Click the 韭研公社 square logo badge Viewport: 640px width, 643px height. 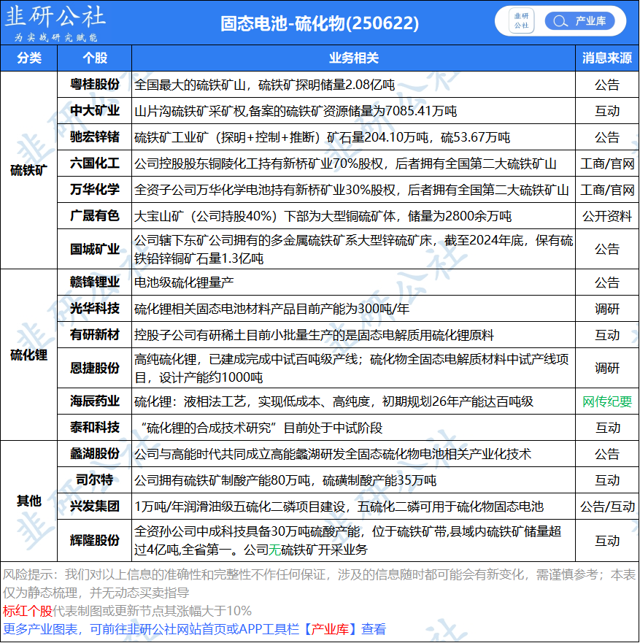521,20
